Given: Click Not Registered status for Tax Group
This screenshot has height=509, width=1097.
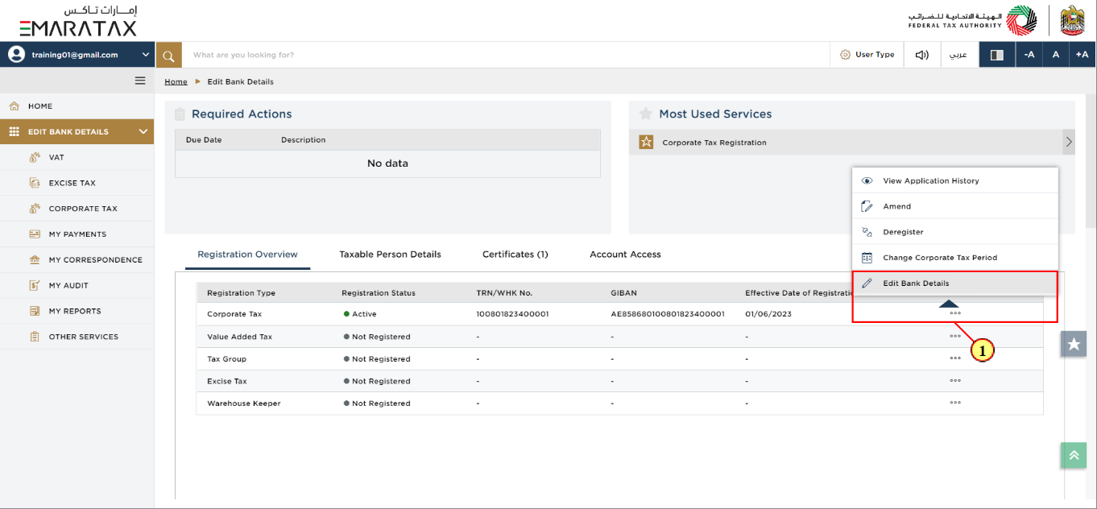Looking at the screenshot, I should tap(377, 359).
